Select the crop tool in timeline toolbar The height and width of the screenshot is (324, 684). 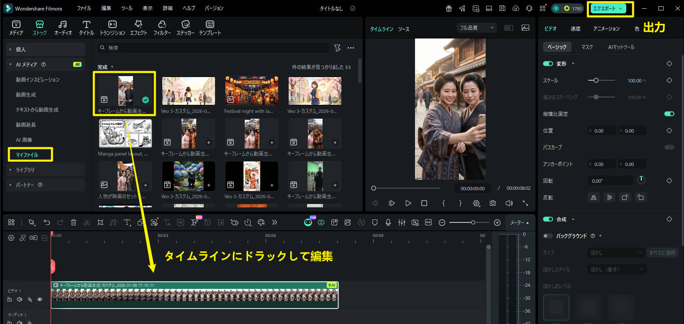coord(100,222)
